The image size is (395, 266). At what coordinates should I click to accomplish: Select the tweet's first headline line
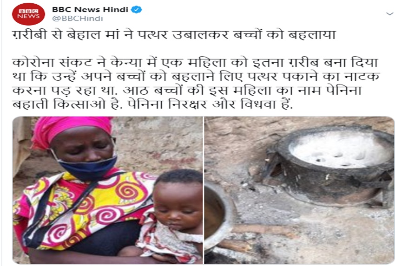coord(174,34)
